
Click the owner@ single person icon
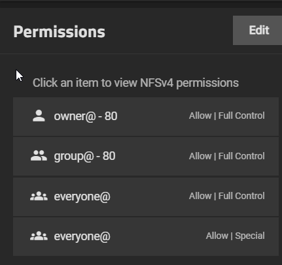click(x=39, y=116)
